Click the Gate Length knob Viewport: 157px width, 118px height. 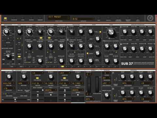(x=9, y=76)
